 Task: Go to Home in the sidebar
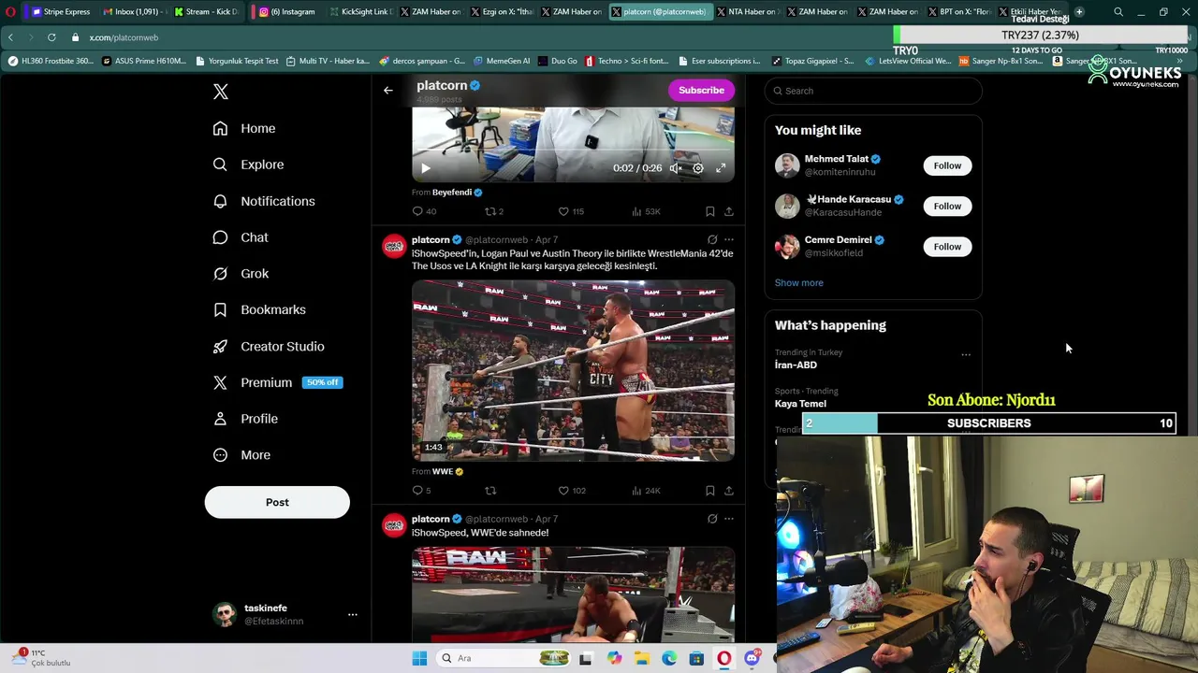pyautogui.click(x=244, y=128)
